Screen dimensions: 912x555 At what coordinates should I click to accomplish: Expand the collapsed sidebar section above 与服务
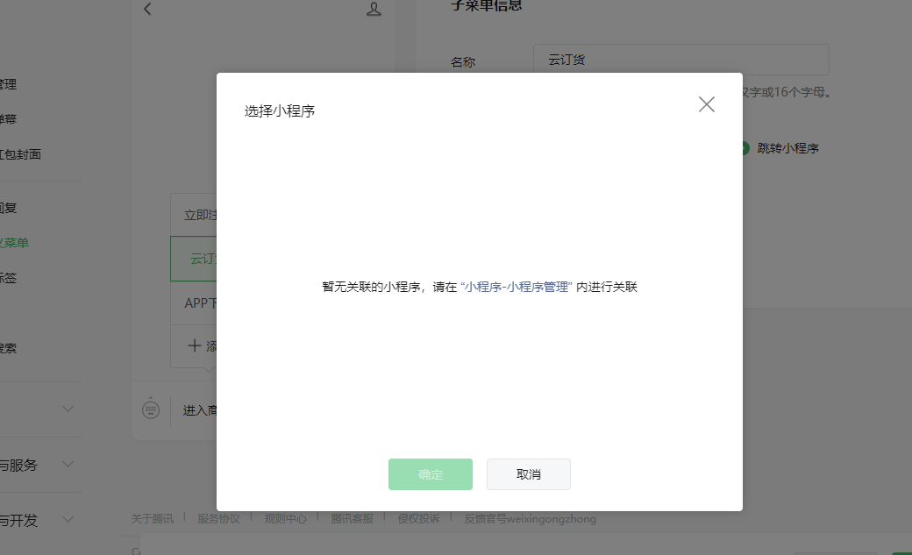tap(68, 409)
